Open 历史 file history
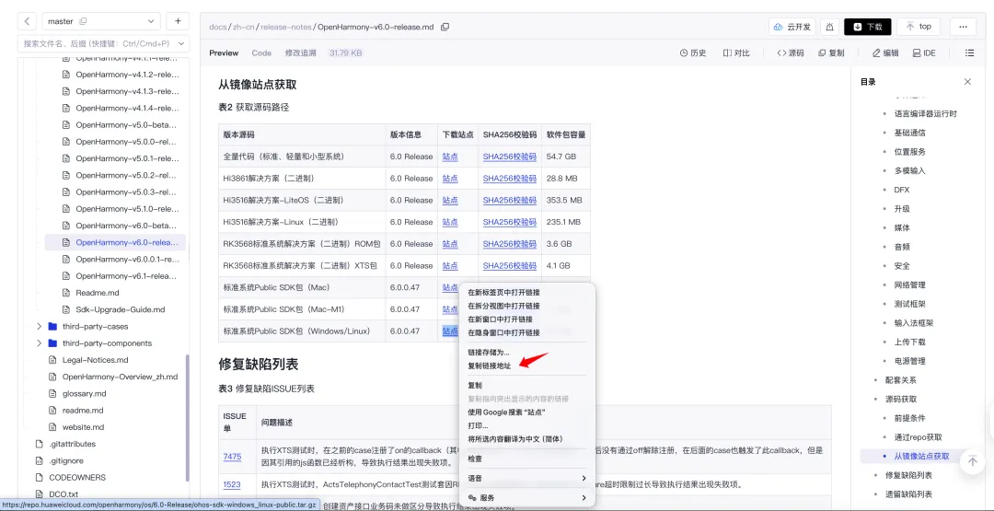Viewport: 994px width, 511px height. pyautogui.click(x=693, y=53)
